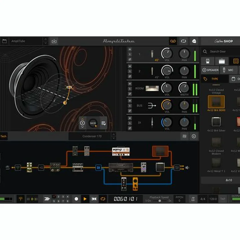The width and height of the screenshot is (240, 240).
Task: Step to previous preset with up arrow
Action: point(45,39)
